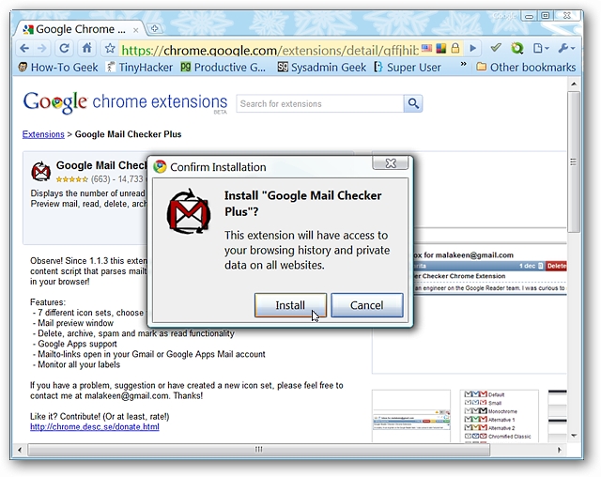The image size is (601, 477).
Task: Close the Confirm Installation dialog
Action: [391, 163]
